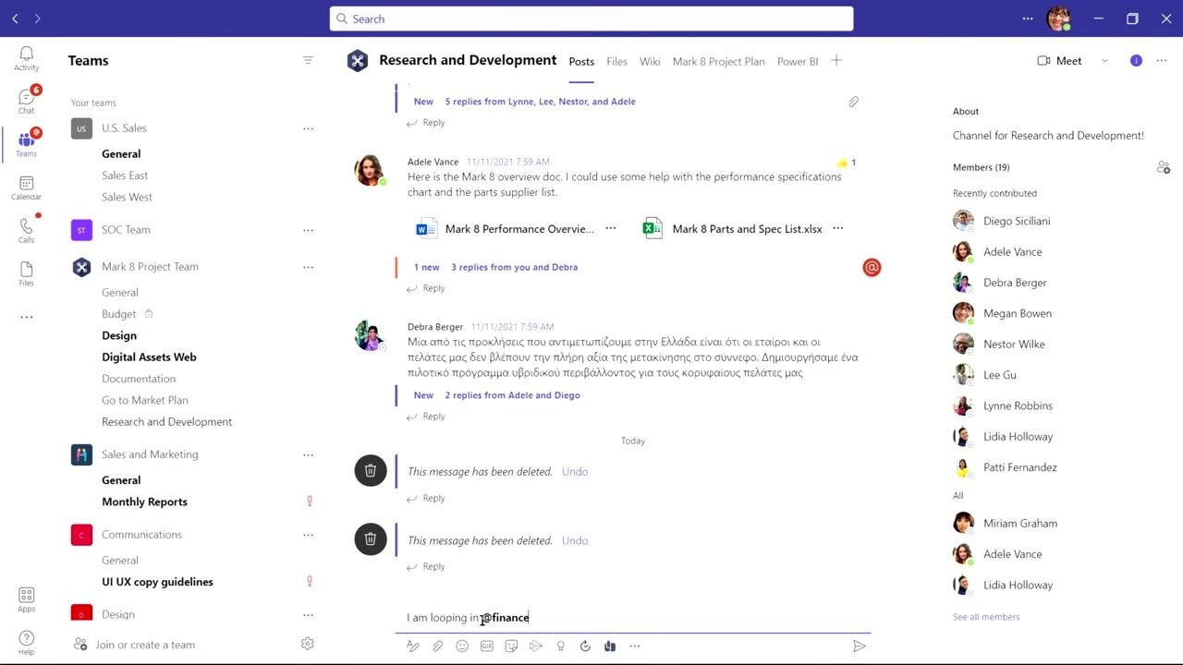
Task: Open Mark 8 Project Plan tab
Action: [718, 62]
